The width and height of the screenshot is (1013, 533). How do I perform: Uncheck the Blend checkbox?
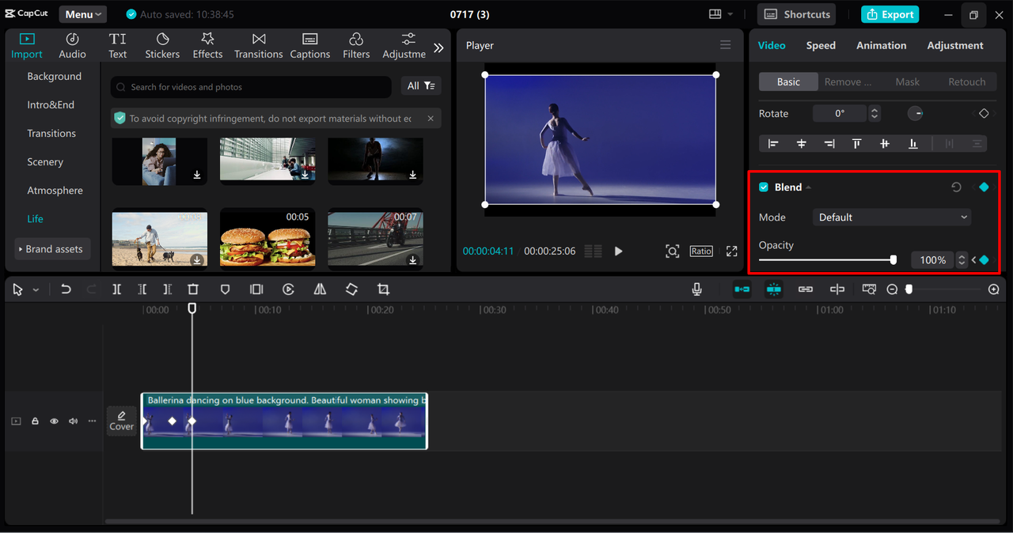[764, 187]
